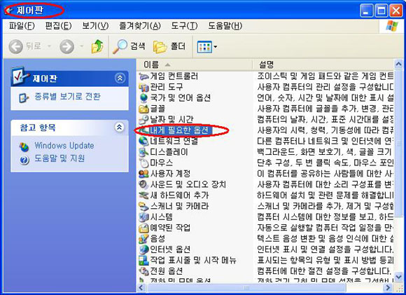The image size is (406, 295).
Task: Open the Views dropdown arrow in toolbar
Action: click(215, 47)
